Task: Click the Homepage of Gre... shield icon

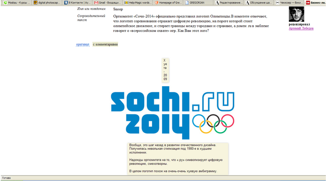Action: (156, 3)
